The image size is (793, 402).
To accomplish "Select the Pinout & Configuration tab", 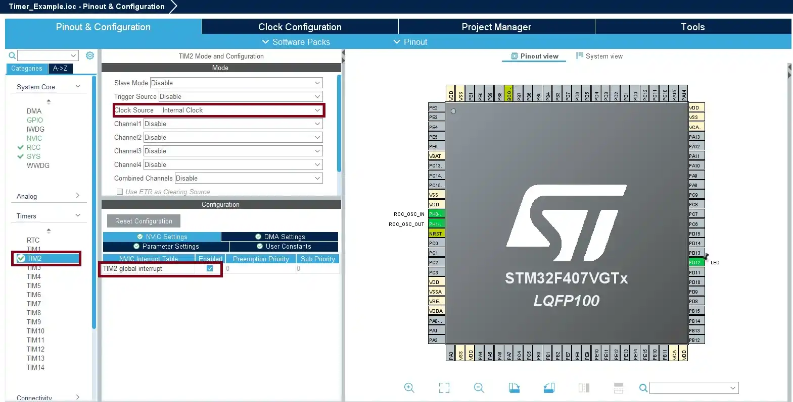I will tap(103, 27).
